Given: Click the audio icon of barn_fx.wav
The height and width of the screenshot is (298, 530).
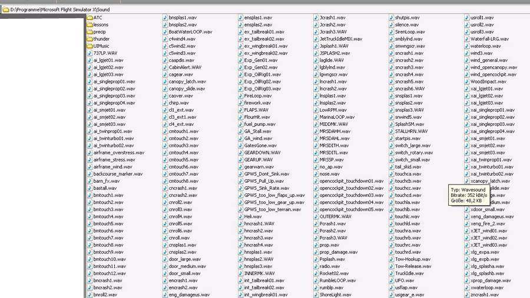Looking at the screenshot, I should tap(90, 181).
